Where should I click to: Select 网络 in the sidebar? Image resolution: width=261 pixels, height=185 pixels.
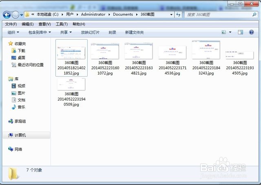click(18, 149)
